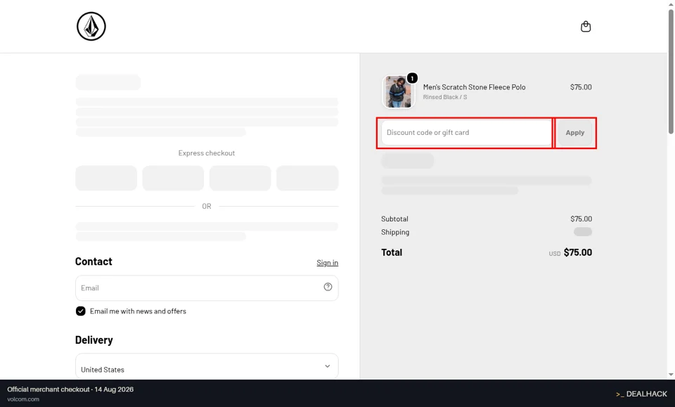Click the scrollbar down arrow
The width and height of the screenshot is (675, 407).
point(671,375)
